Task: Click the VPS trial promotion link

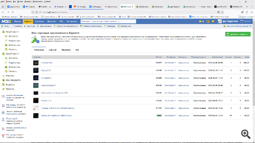Action: (238, 26)
